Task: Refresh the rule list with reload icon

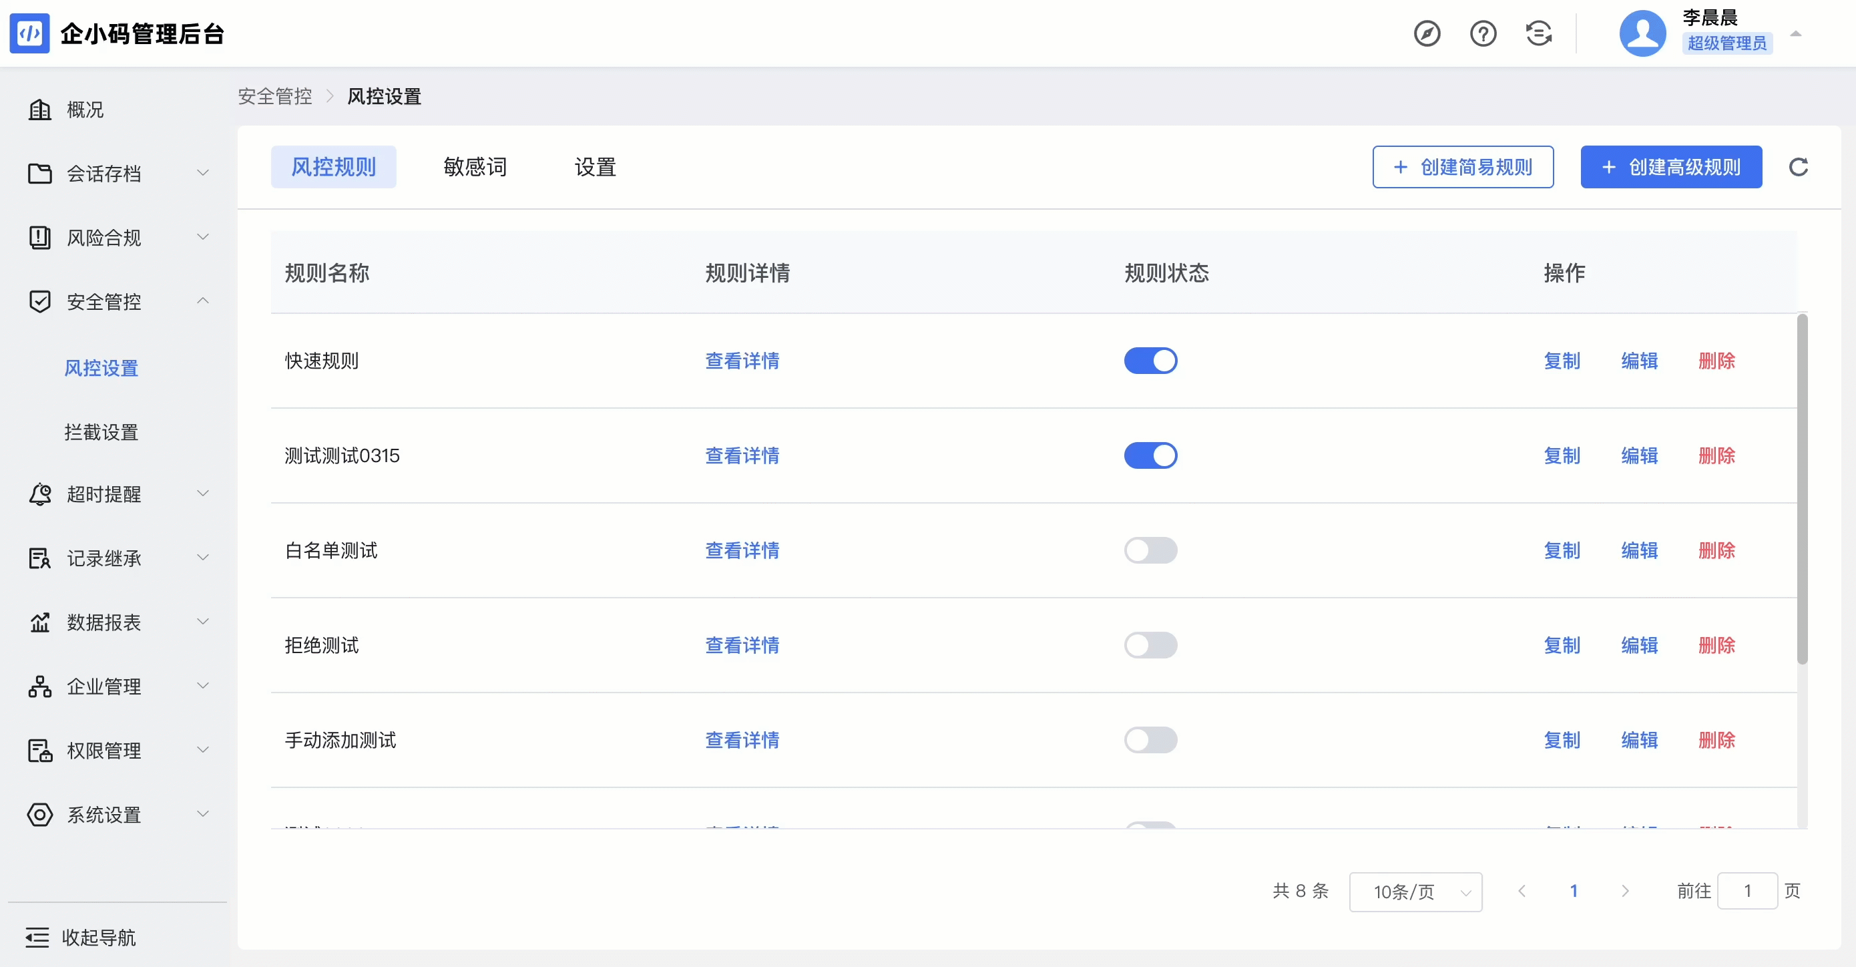Action: (1799, 167)
